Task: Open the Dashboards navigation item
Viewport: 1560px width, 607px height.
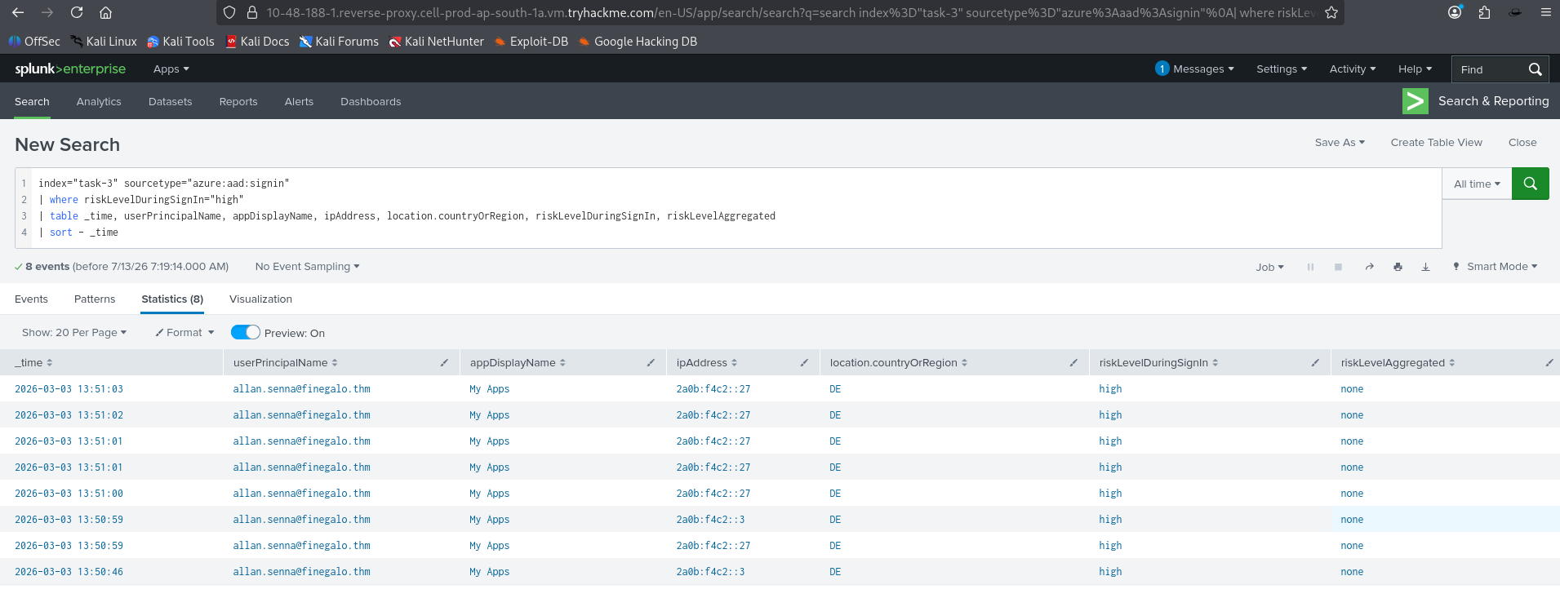Action: click(x=371, y=101)
